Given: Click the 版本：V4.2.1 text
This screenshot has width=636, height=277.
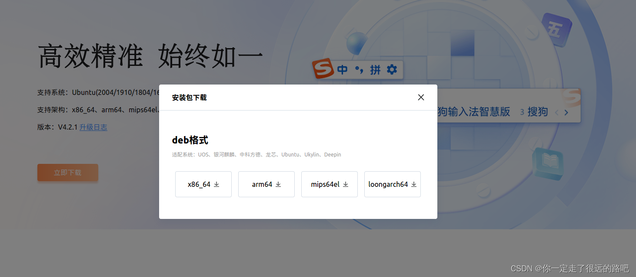Looking at the screenshot, I should pos(57,127).
